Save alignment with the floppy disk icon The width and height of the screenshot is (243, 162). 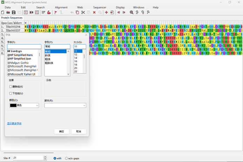[14, 12]
